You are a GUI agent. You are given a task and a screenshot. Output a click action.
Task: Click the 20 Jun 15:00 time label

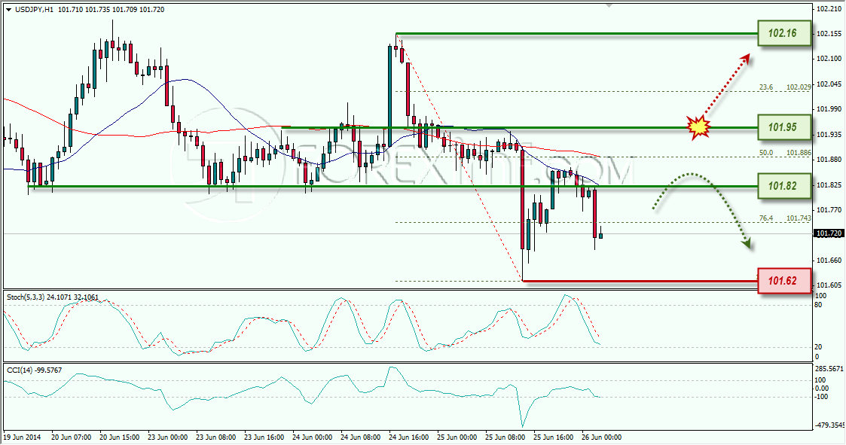pos(120,437)
